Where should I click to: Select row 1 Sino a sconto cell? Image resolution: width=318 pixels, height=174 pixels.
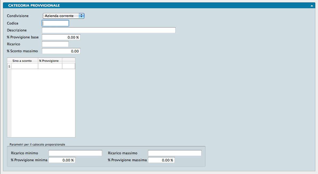pyautogui.click(x=25, y=66)
